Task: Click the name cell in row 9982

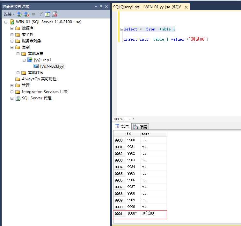Action: click(x=153, y=154)
